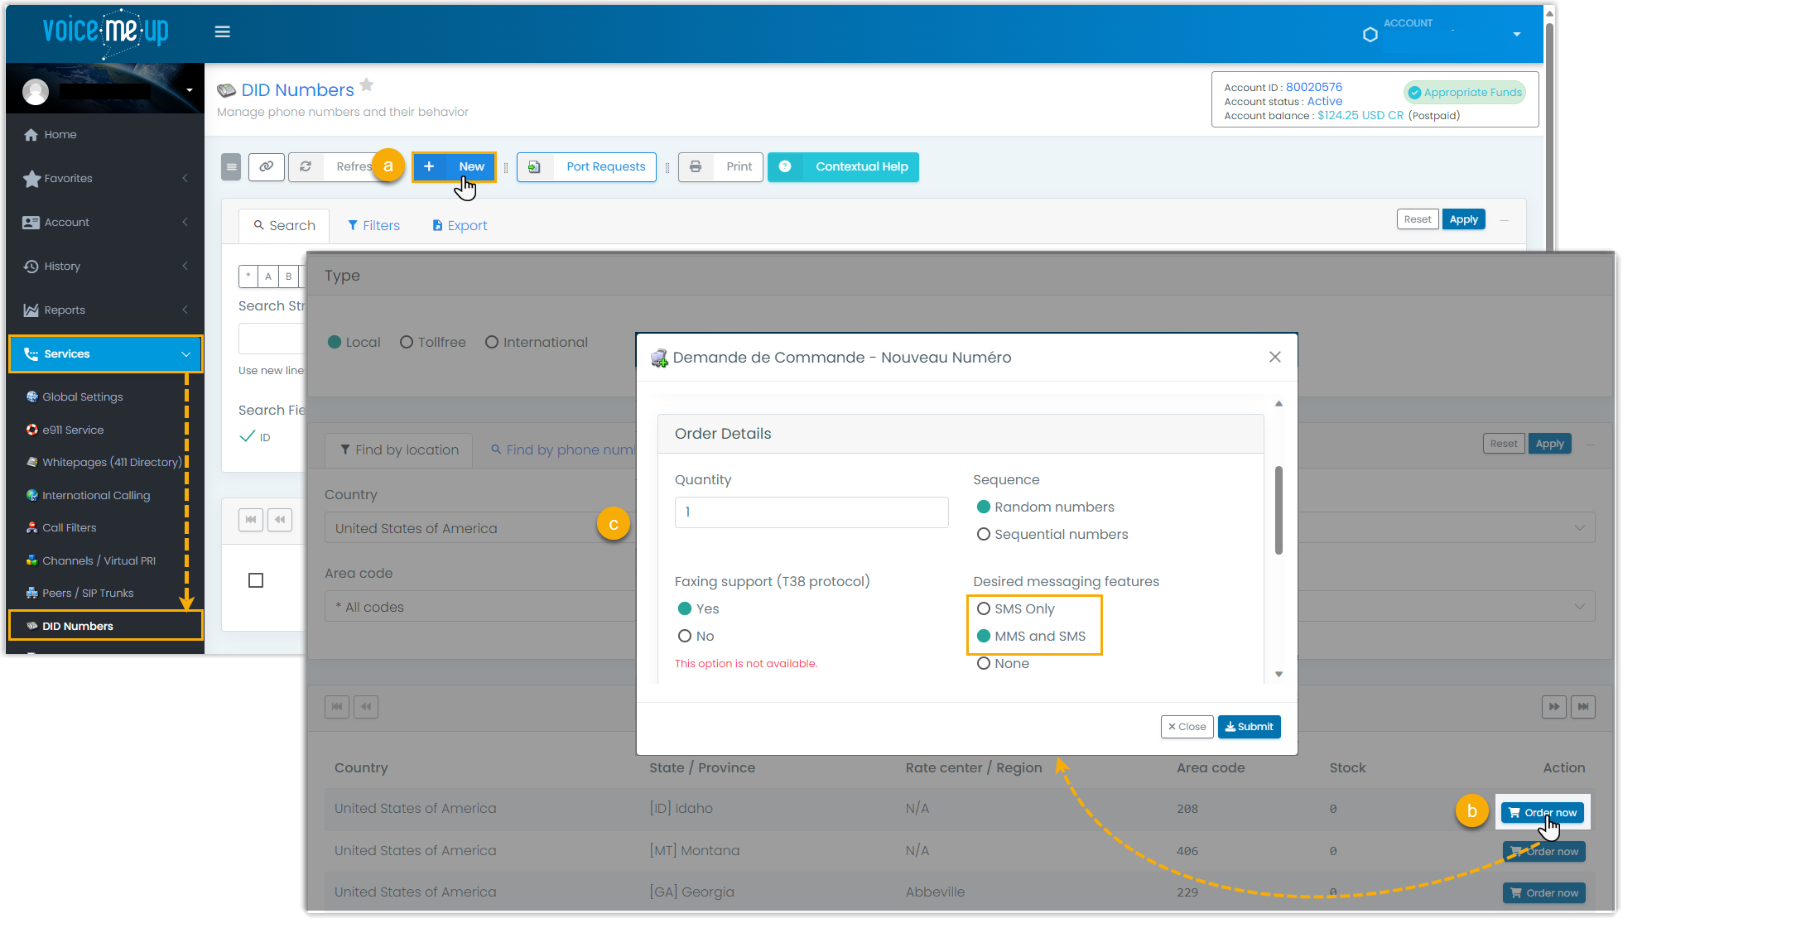Select Sequential numbers option
Screen dimensions: 1801x952
pyautogui.click(x=984, y=534)
